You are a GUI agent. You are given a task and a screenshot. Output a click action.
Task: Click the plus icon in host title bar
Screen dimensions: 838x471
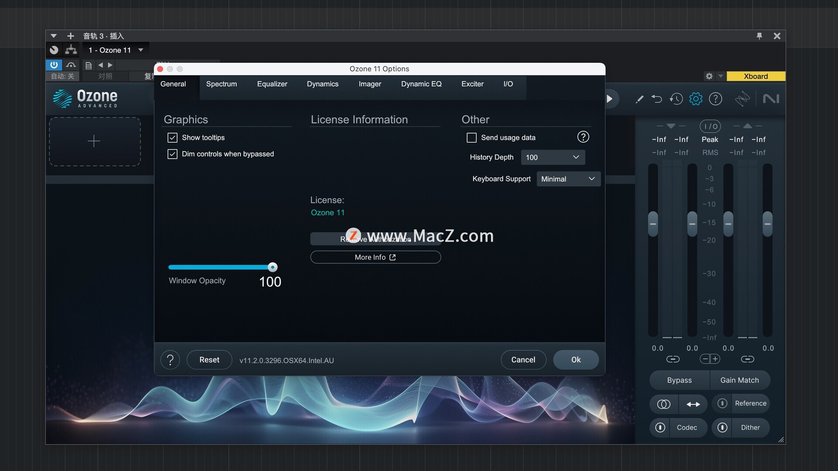pos(70,36)
